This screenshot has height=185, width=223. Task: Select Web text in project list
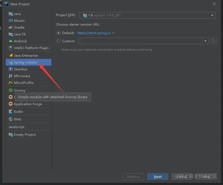click(17, 119)
